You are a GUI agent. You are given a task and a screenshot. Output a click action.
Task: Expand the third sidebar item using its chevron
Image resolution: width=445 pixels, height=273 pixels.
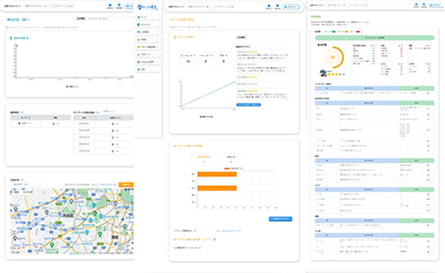(157, 32)
